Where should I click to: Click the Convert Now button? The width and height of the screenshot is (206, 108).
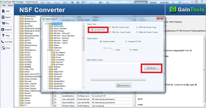coord(124,85)
